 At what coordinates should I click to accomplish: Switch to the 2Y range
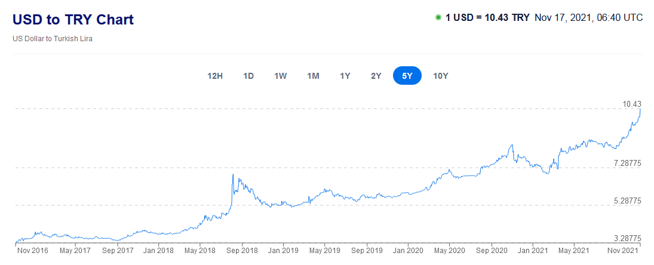point(376,76)
